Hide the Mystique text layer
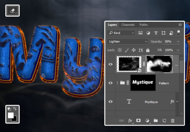The width and height of the screenshot is (190, 132). pos(110,101)
